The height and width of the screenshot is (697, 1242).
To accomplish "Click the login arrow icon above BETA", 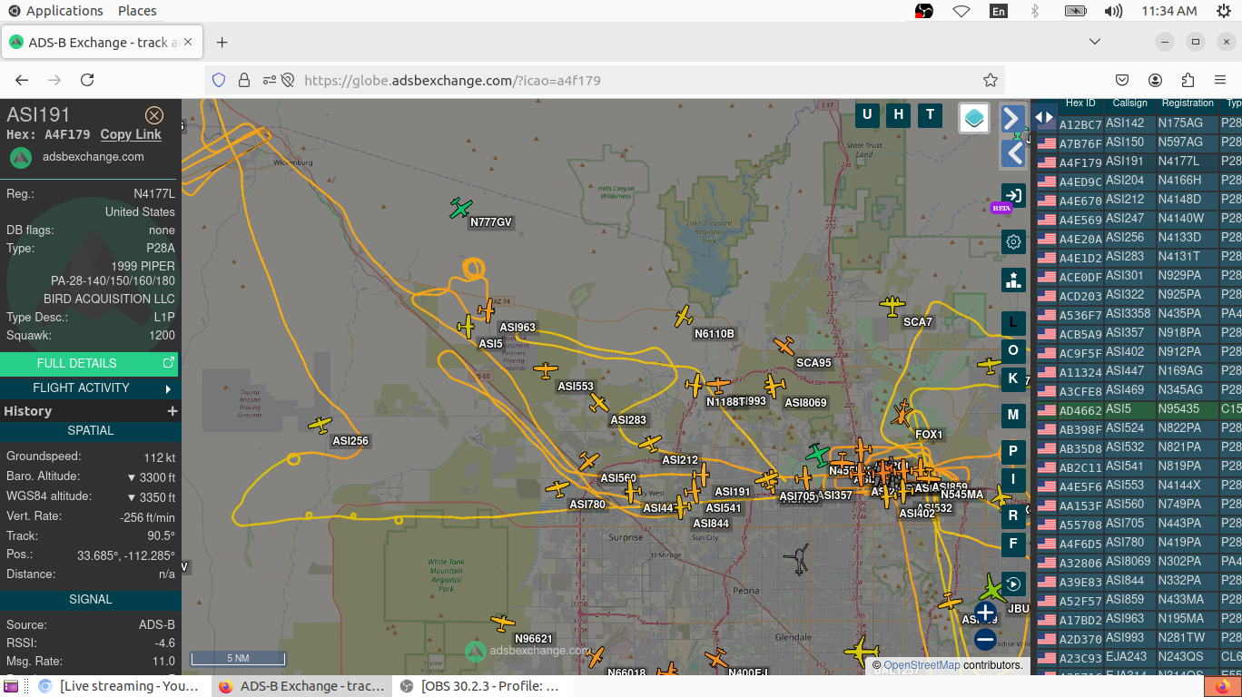I will [1014, 195].
